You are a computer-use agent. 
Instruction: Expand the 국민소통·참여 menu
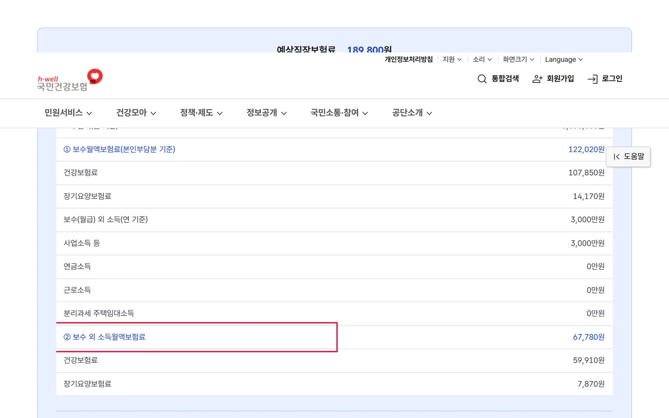pos(340,113)
